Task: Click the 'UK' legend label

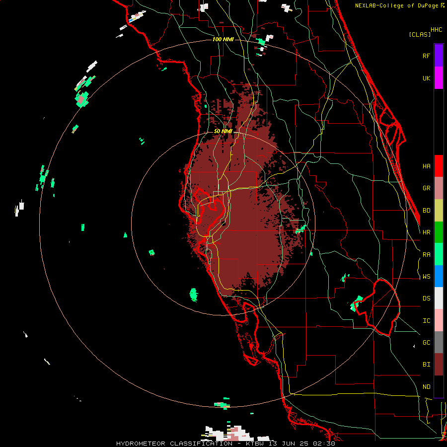Action: pyautogui.click(x=427, y=78)
